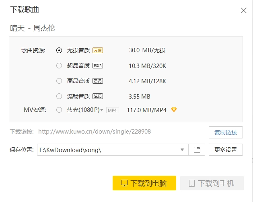Click the E:\KwDownload\song\ path field
Screen dimensions: 253x202
[113, 150]
